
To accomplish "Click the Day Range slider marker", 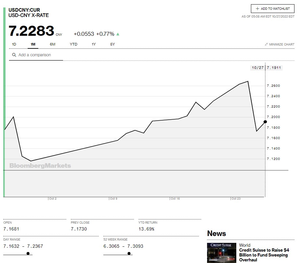I will tap(28, 253).
